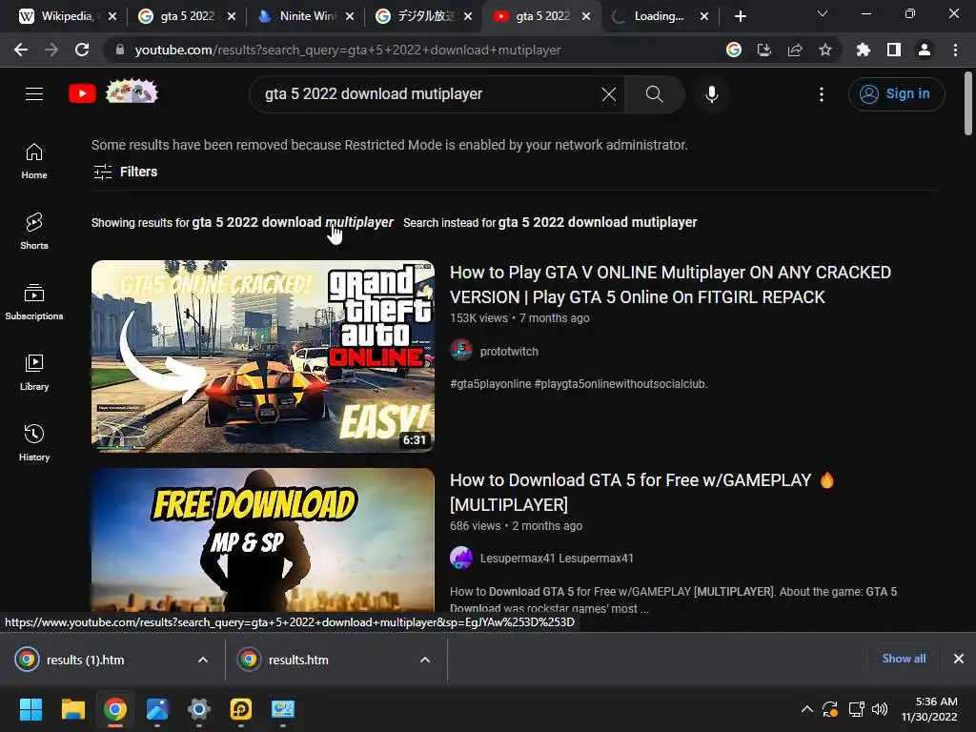
Task: Click the magnifier search button
Action: point(654,94)
